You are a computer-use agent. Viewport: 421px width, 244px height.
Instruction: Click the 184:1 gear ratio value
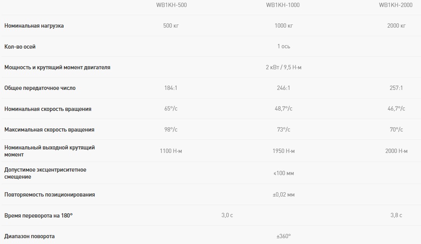[171, 88]
